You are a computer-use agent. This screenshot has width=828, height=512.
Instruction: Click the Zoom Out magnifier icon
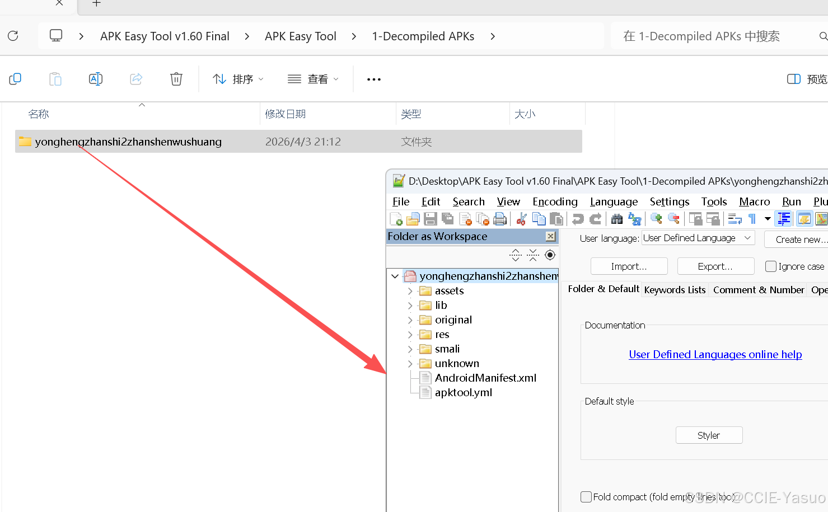(x=674, y=219)
